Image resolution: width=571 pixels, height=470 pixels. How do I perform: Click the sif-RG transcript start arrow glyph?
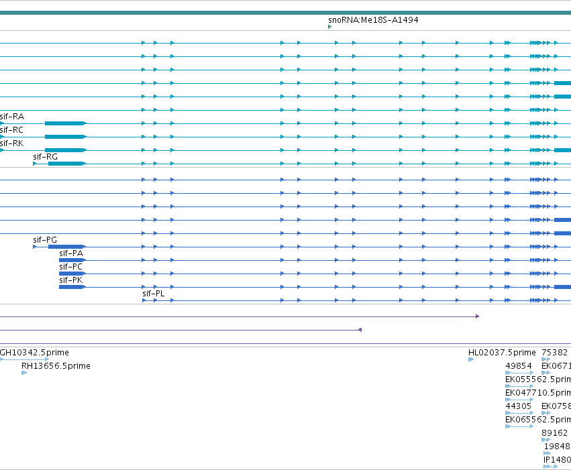(35, 164)
